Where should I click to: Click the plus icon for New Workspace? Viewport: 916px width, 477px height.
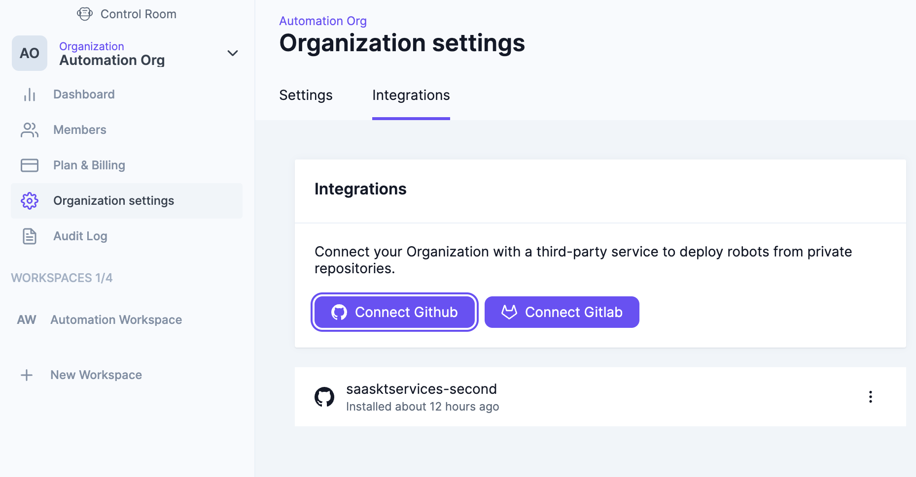(x=27, y=375)
